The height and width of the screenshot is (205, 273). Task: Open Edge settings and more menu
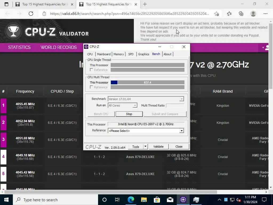(265, 14)
